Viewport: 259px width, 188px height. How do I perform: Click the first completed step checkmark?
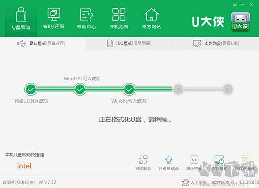[31, 90]
